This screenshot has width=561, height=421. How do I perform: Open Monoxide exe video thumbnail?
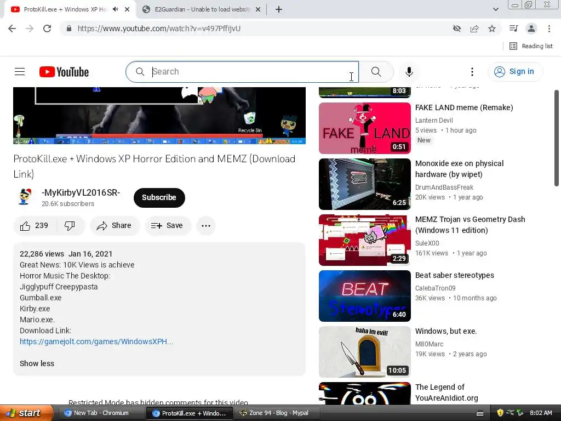(x=364, y=184)
